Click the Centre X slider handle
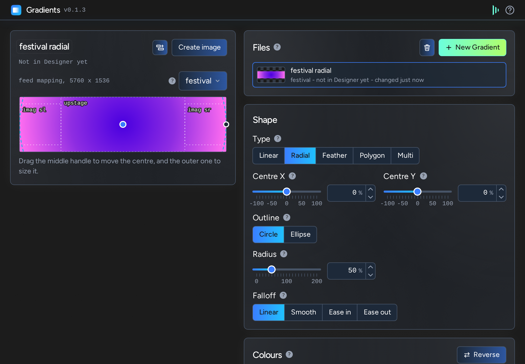Image resolution: width=525 pixels, height=364 pixels. (286, 192)
